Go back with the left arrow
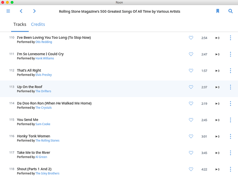This screenshot has height=181, width=238. click(x=21, y=11)
